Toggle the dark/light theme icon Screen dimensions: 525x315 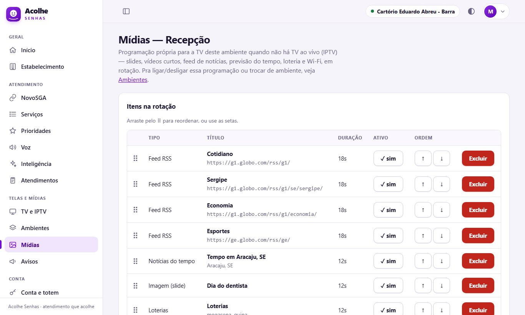pyautogui.click(x=471, y=12)
